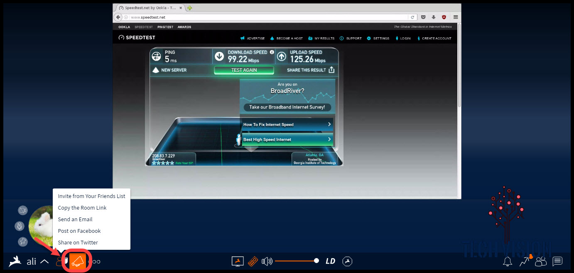The width and height of the screenshot is (574, 273).
Task: Click BECOME A HOST link
Action: coord(287,38)
